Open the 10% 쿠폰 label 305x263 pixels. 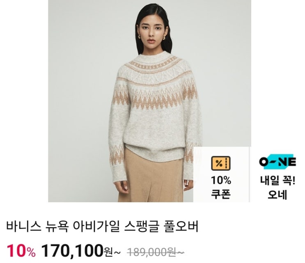click(221, 187)
